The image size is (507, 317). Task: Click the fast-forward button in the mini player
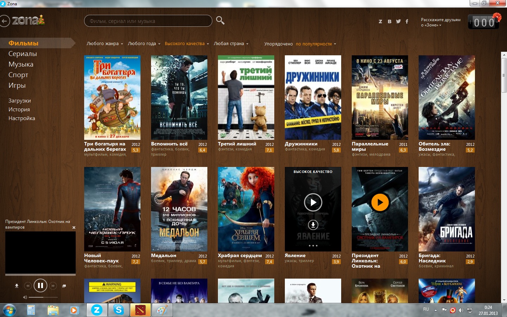pyautogui.click(x=53, y=286)
